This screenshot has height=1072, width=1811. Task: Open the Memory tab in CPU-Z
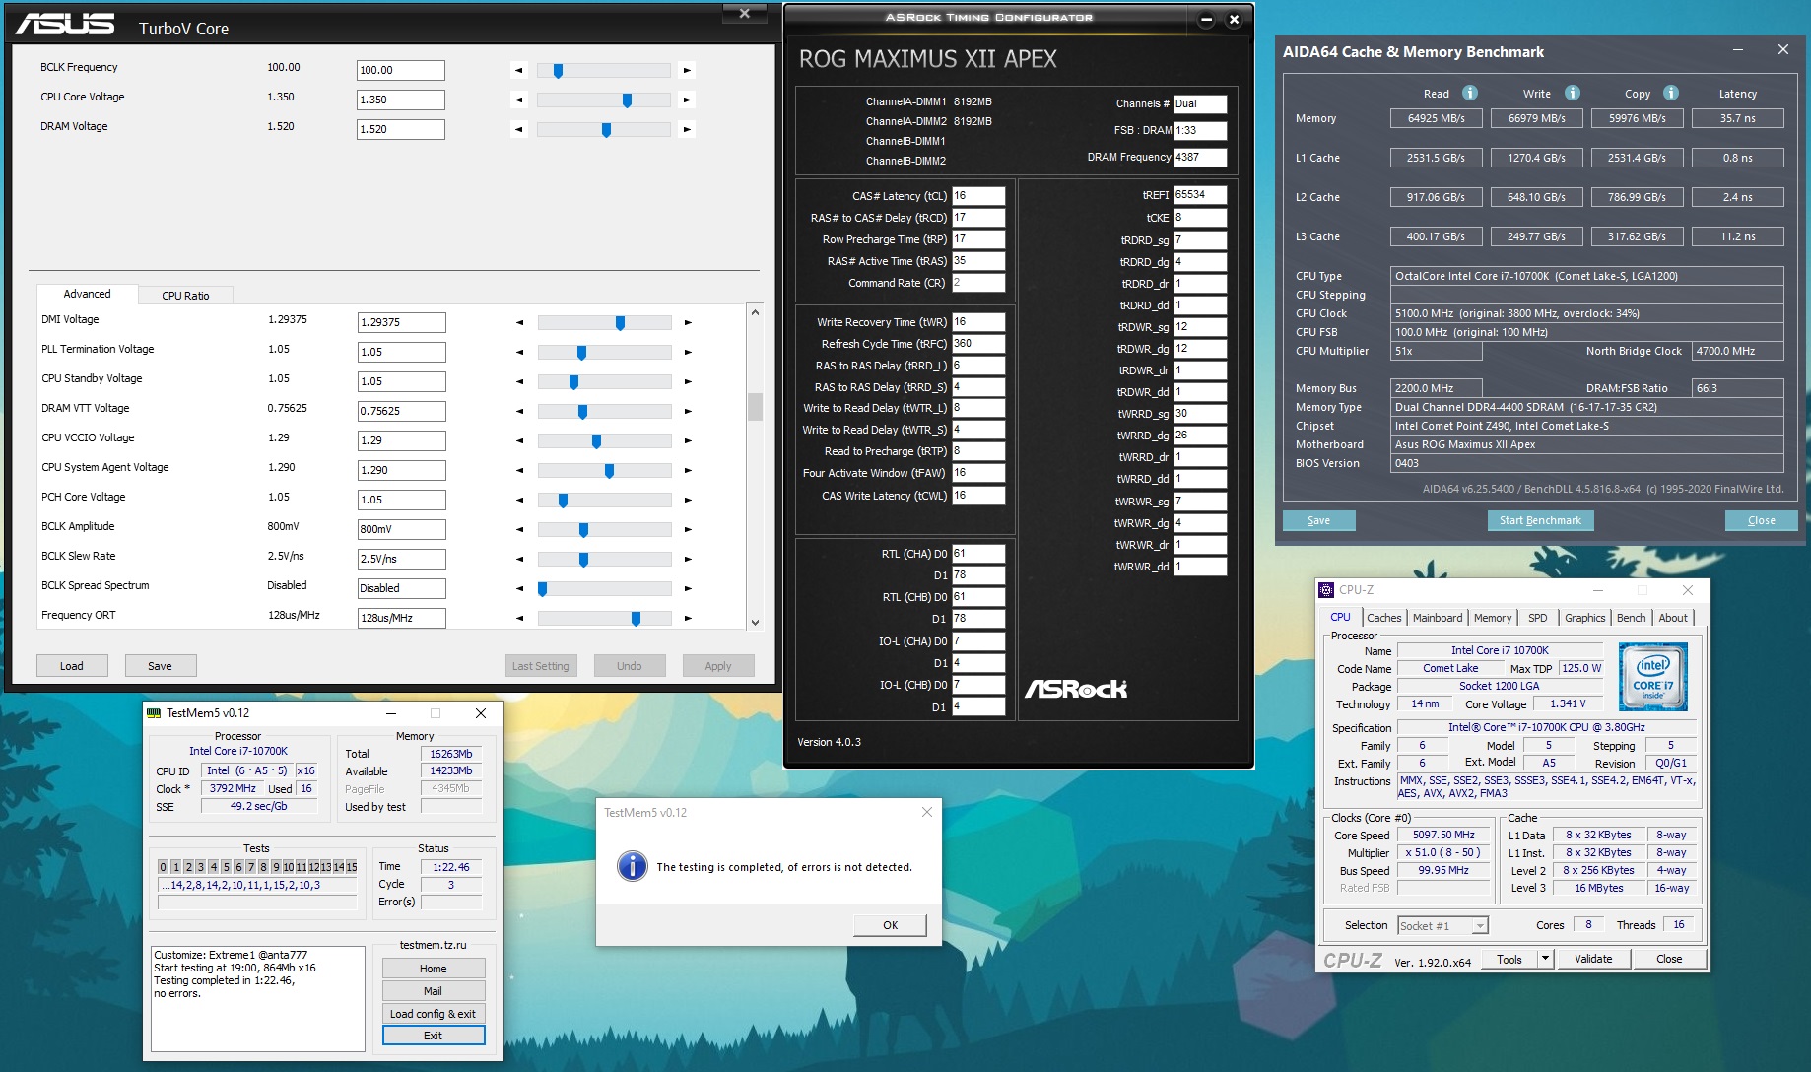tap(1493, 618)
